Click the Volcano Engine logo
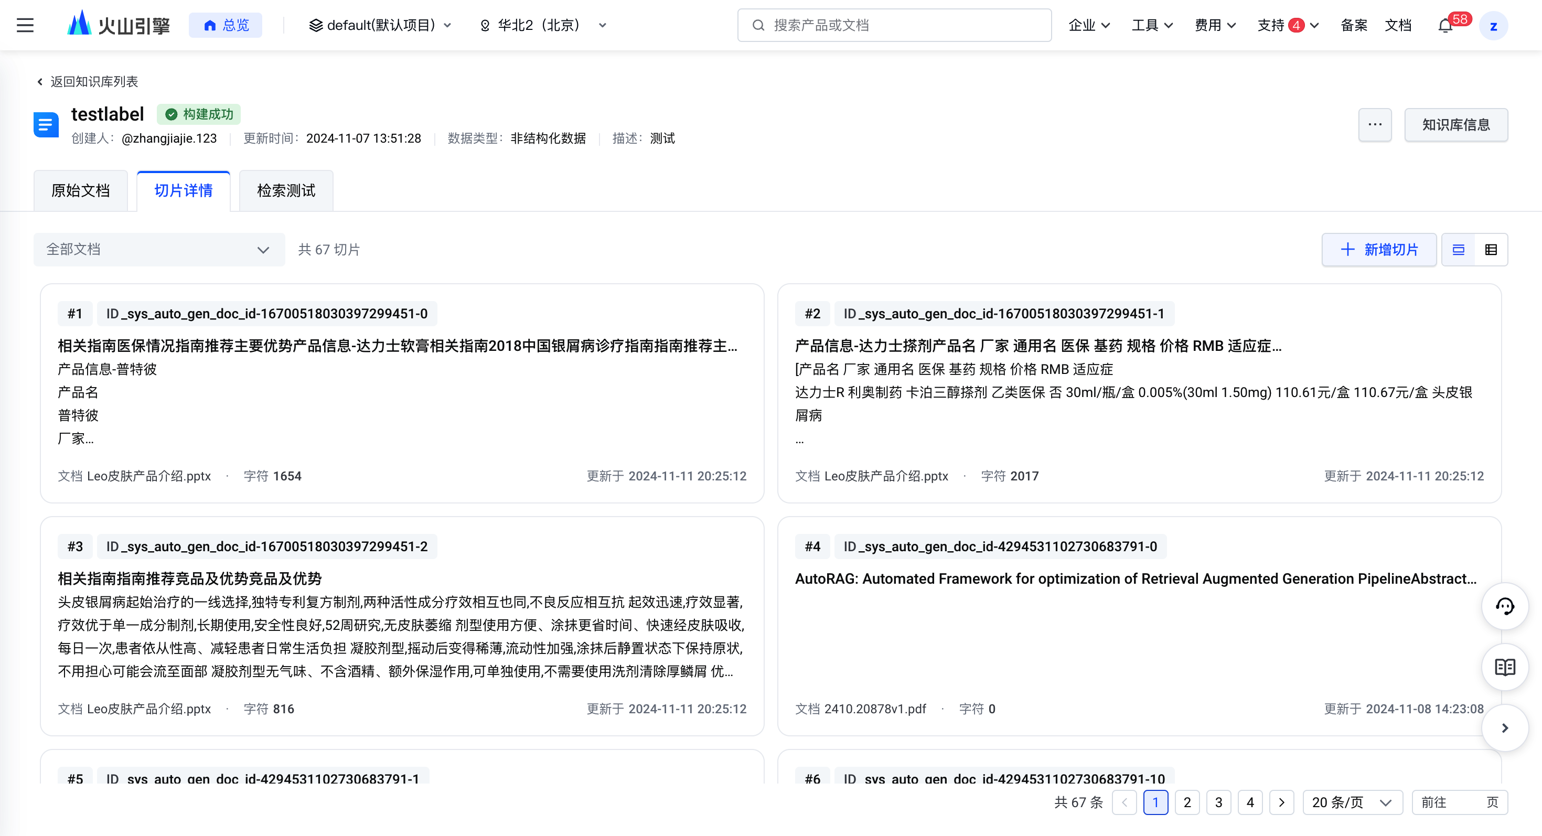The image size is (1542, 836). (119, 25)
